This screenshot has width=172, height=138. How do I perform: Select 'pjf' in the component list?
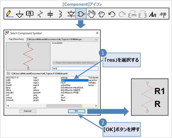tap(35, 88)
